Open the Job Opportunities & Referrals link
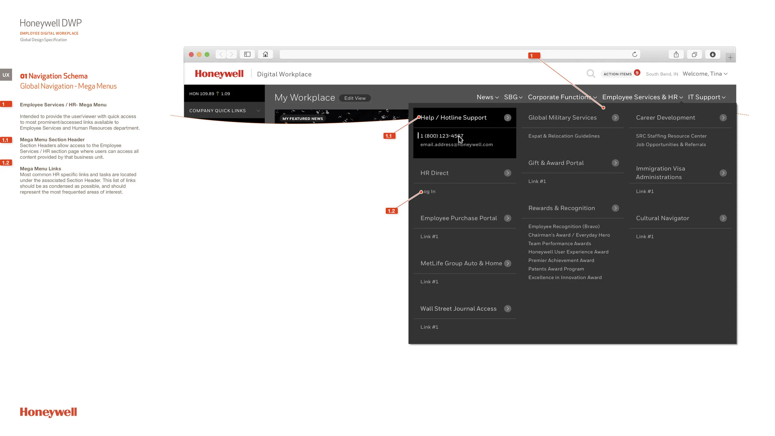 point(671,145)
